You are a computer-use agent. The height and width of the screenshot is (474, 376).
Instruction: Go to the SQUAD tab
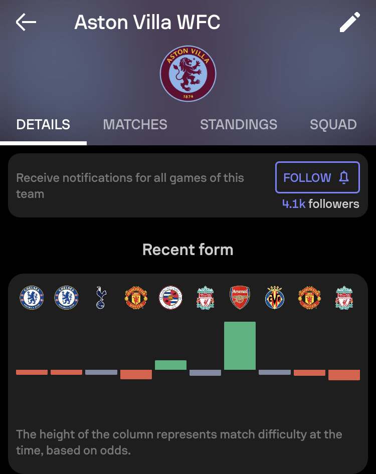(333, 125)
